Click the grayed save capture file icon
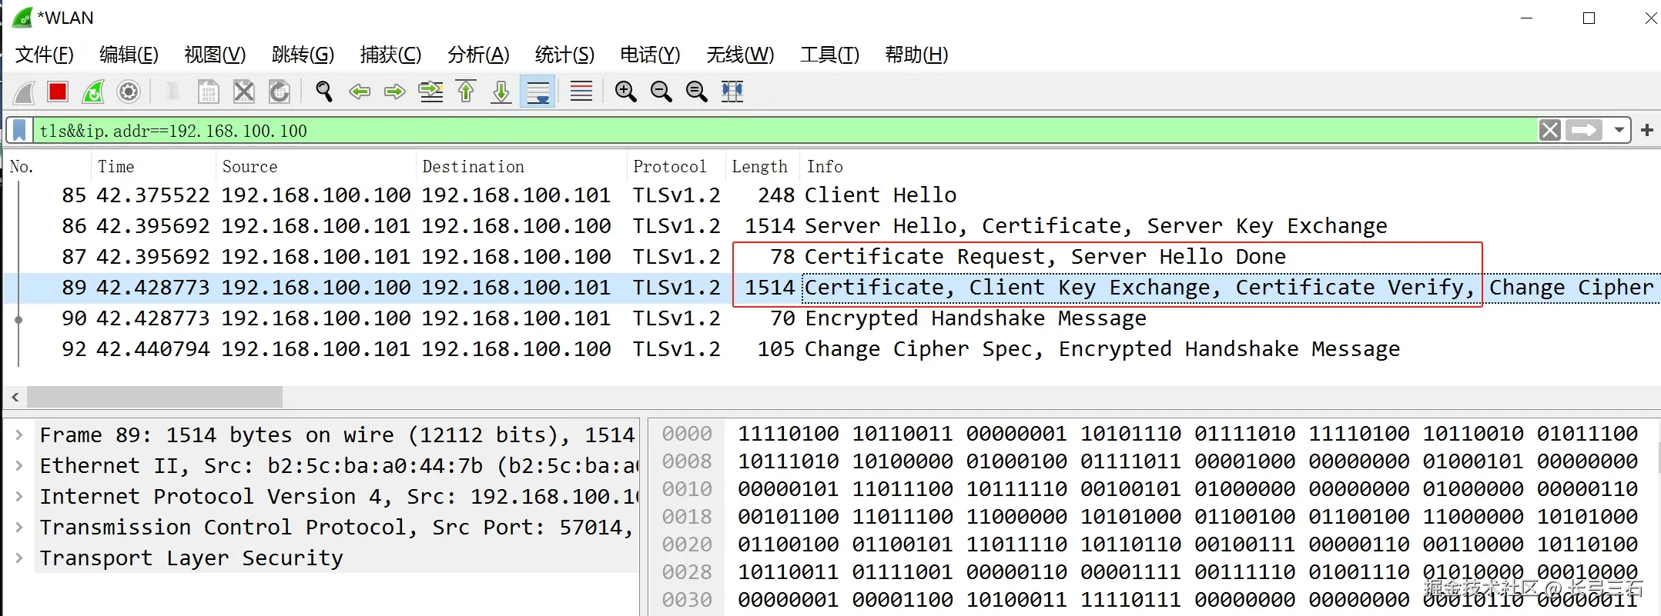 (x=208, y=92)
